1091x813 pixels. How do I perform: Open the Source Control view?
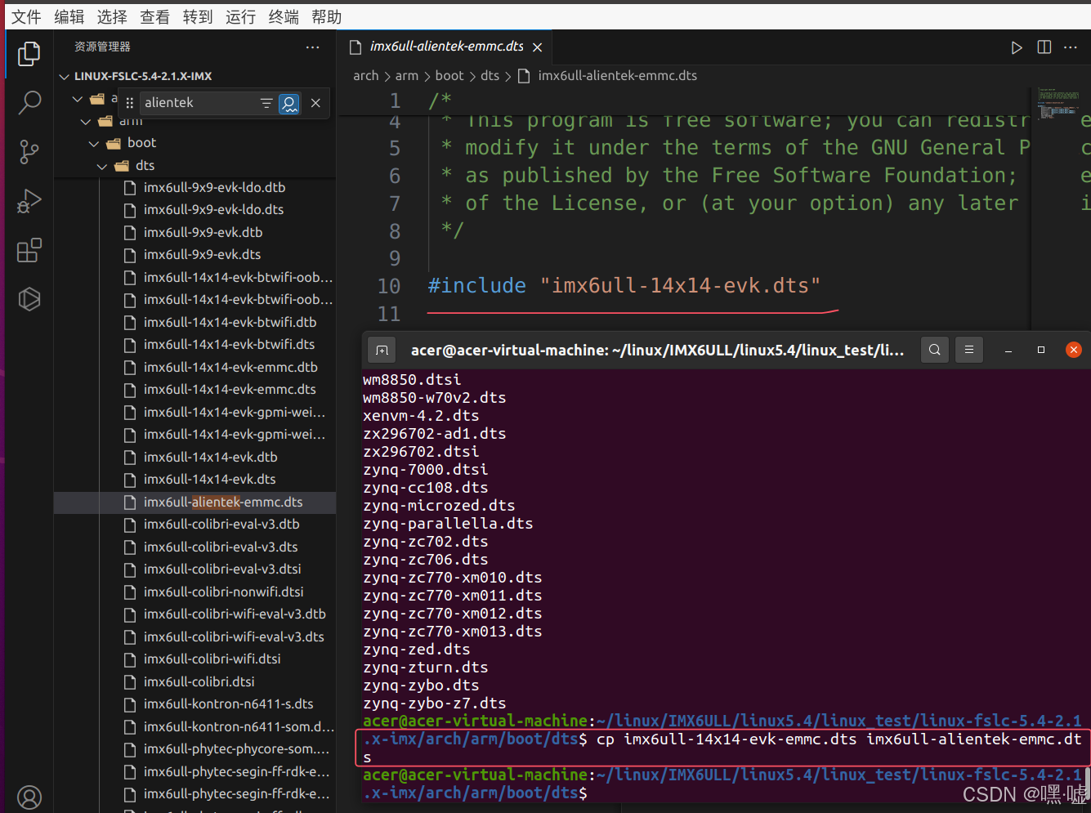point(29,152)
